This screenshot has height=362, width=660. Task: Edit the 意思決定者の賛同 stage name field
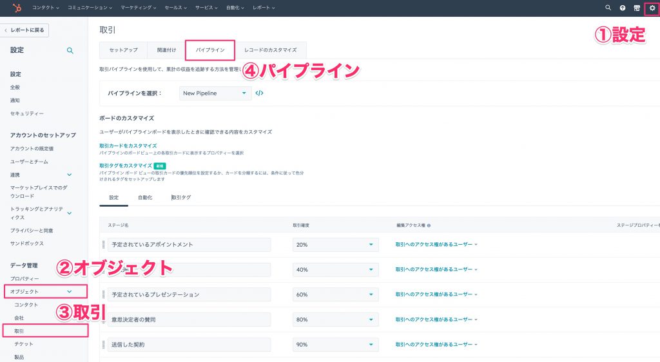[x=189, y=319]
